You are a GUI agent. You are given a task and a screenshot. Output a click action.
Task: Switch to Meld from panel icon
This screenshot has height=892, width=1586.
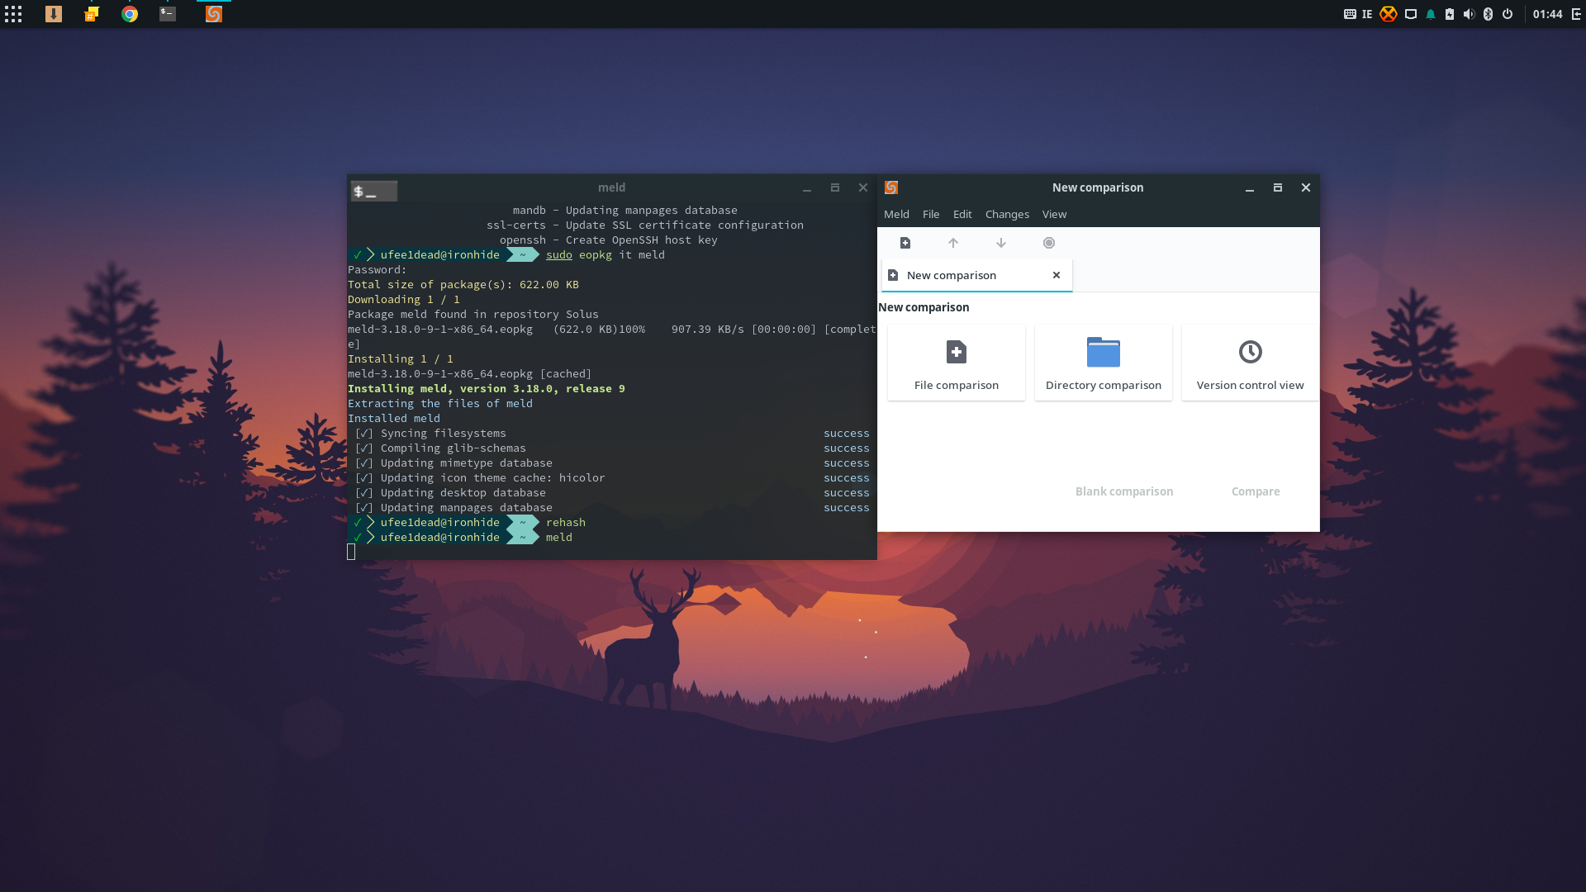point(214,14)
